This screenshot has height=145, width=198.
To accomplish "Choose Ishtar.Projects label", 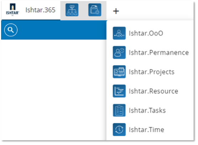I will click(x=152, y=72).
